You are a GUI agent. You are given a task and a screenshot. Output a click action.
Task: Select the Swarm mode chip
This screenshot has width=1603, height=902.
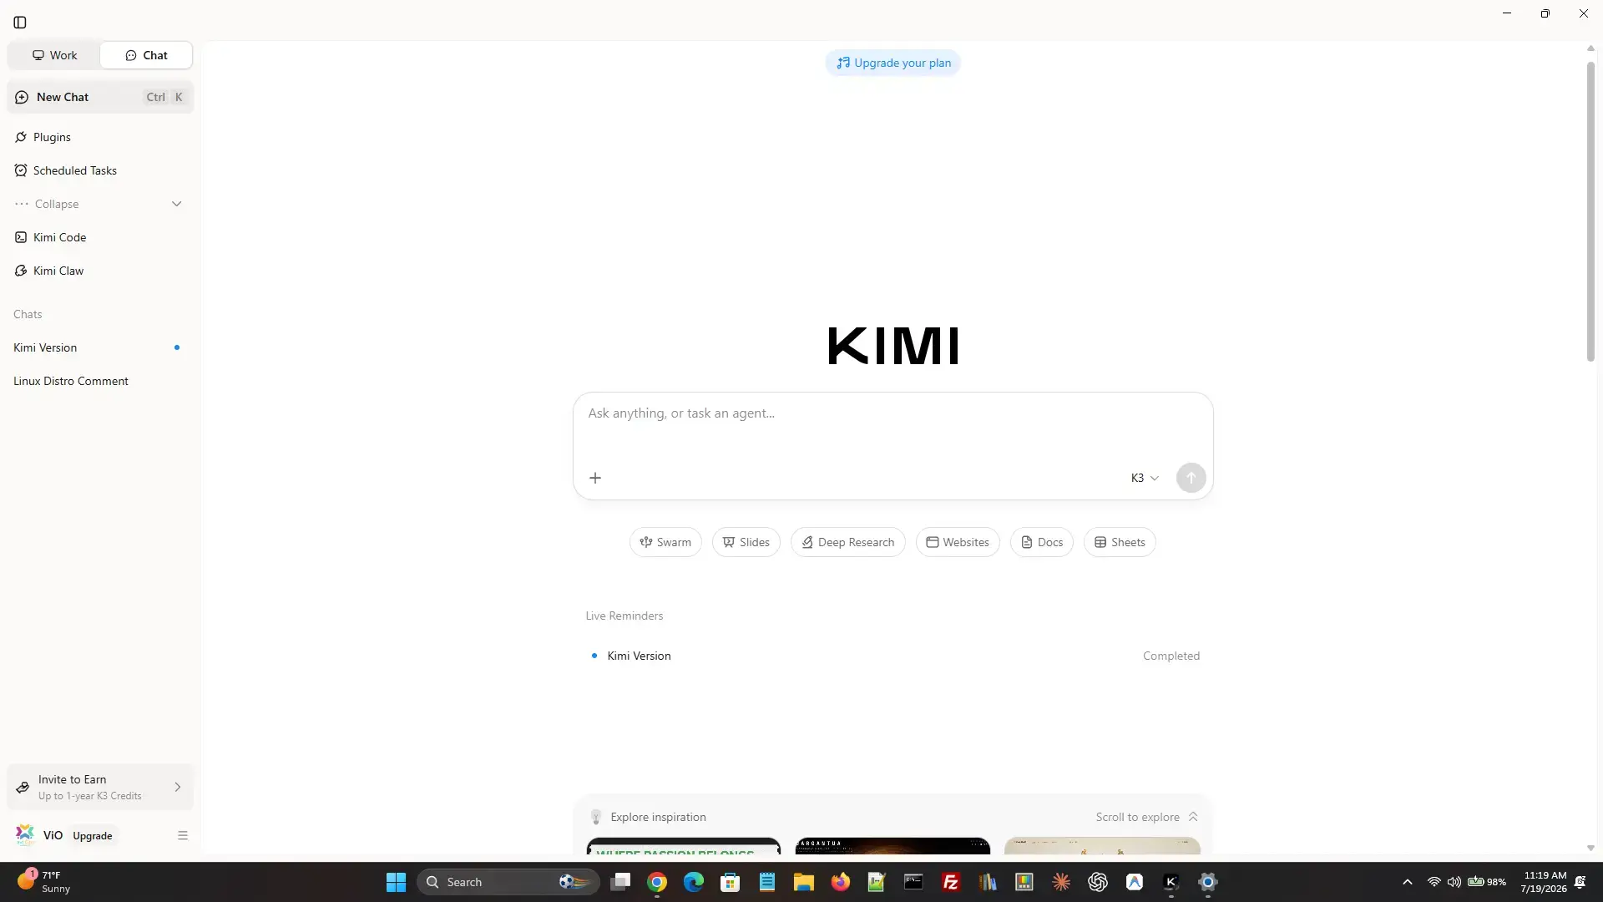click(665, 542)
